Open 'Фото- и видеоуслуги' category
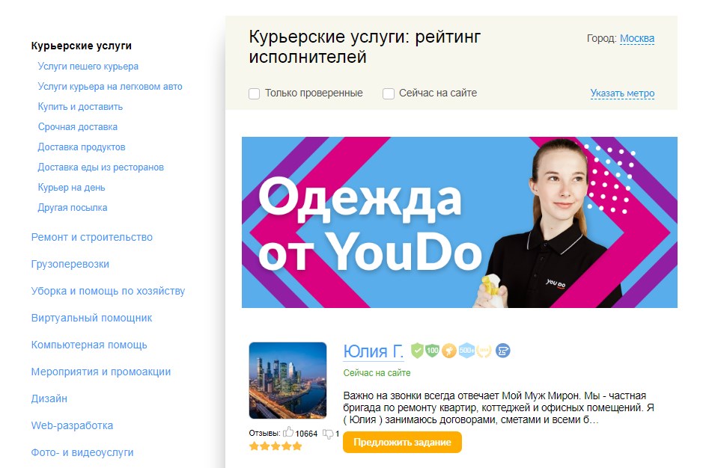 82,452
